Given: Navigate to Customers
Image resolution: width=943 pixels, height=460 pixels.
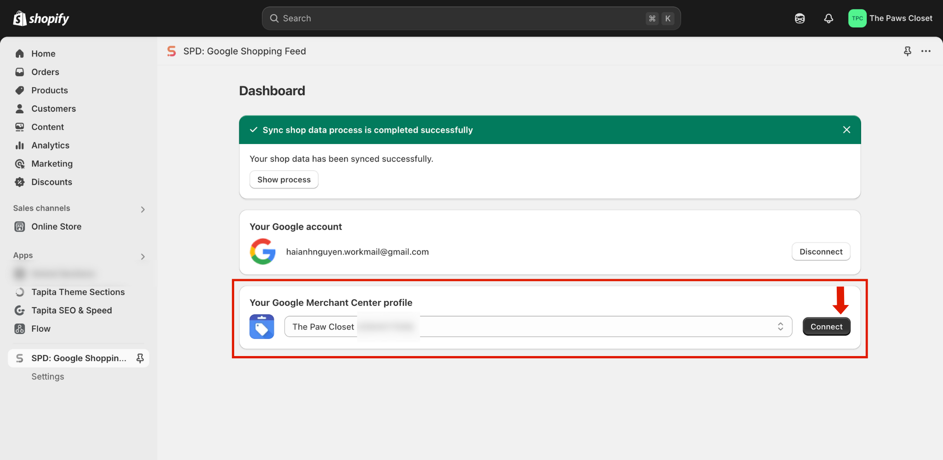Looking at the screenshot, I should (x=53, y=109).
